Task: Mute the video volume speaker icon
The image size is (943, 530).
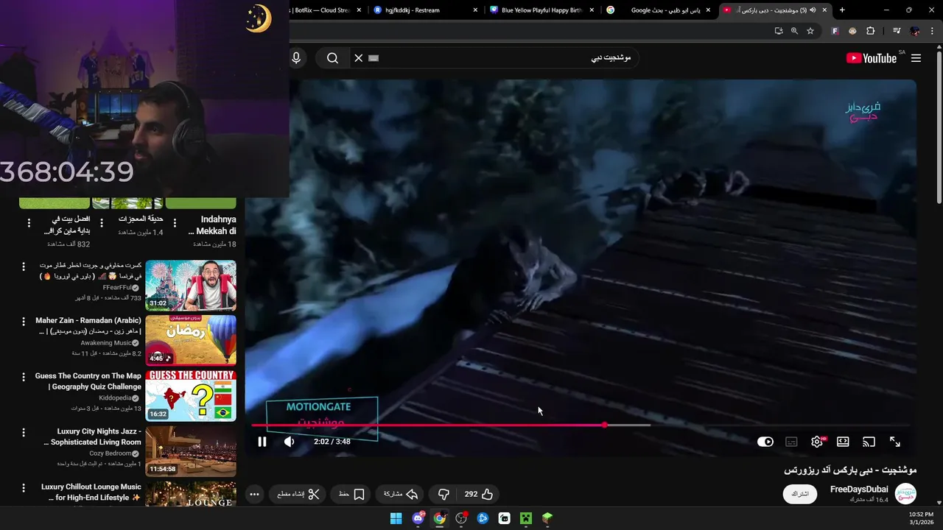Action: point(289,442)
